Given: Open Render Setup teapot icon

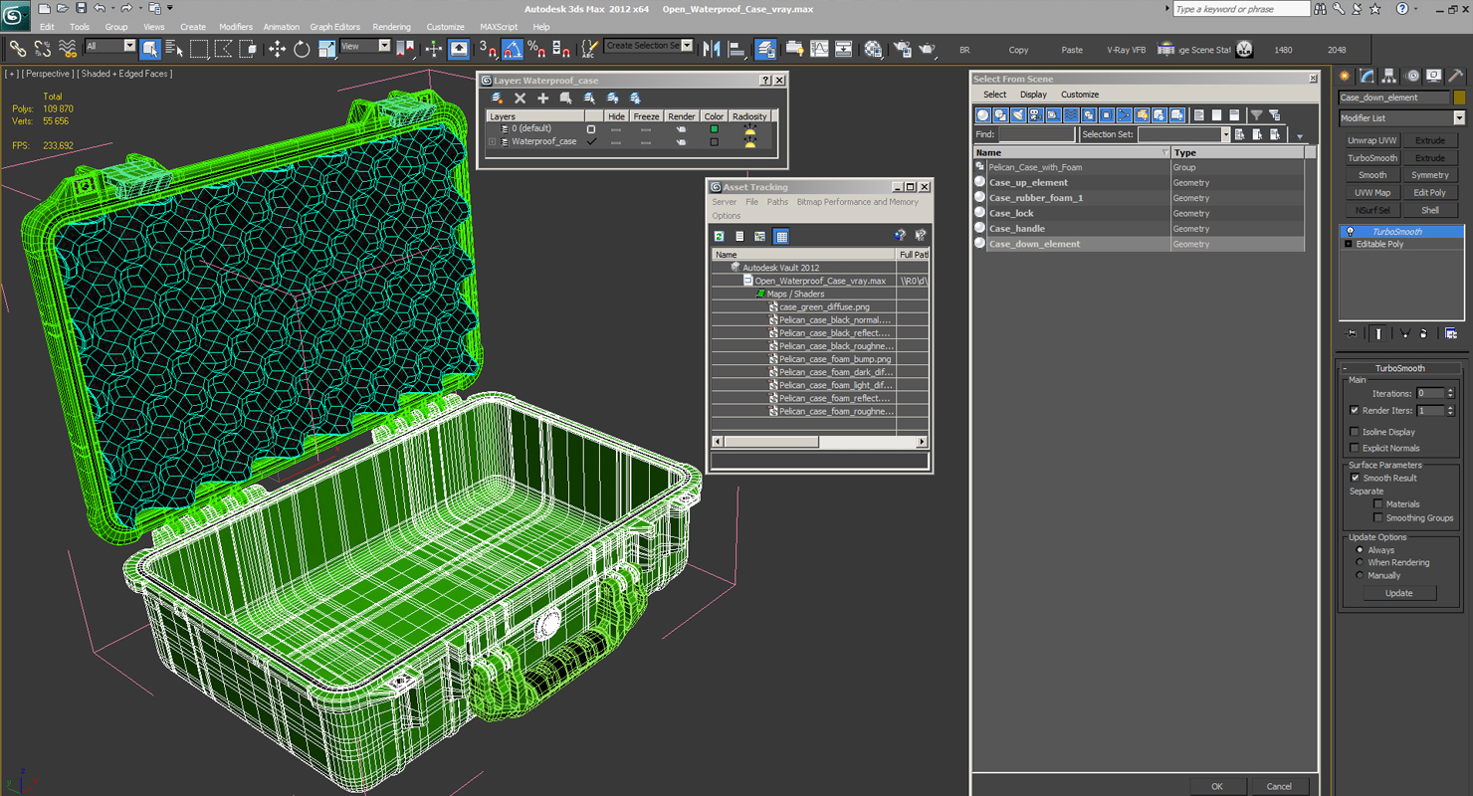Looking at the screenshot, I should tap(903, 49).
